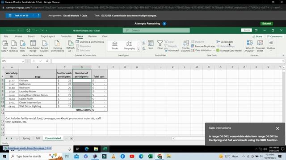This screenshot has width=286, height=160.
Task: Select the Geography data type
Action: click(x=129, y=45)
